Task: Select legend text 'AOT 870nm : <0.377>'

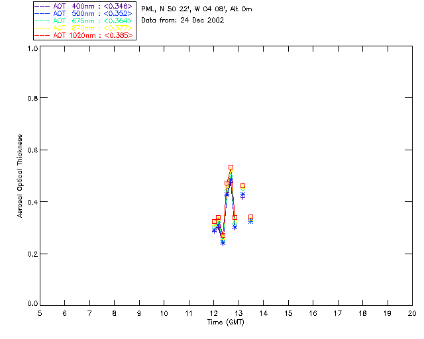Action: 93,28
